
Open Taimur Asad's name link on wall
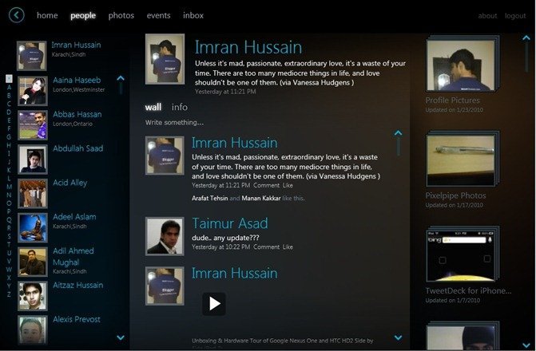pyautogui.click(x=230, y=223)
